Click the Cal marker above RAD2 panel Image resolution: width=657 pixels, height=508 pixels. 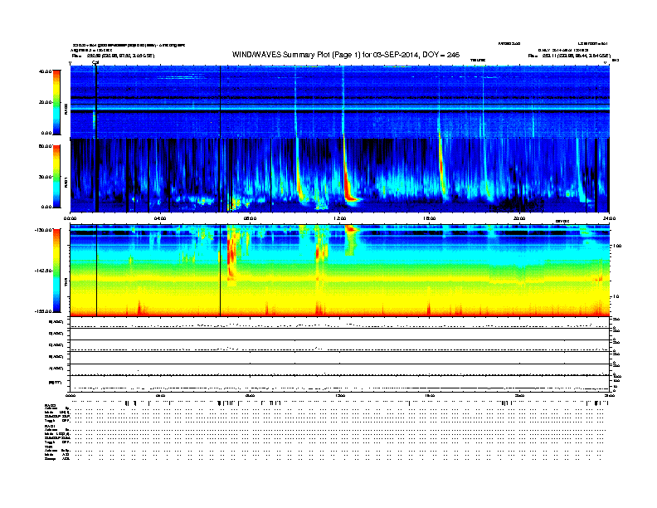(x=95, y=62)
